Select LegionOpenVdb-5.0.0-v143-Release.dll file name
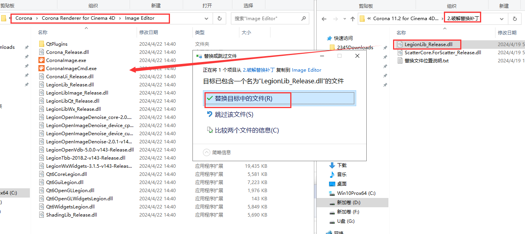 90,150
